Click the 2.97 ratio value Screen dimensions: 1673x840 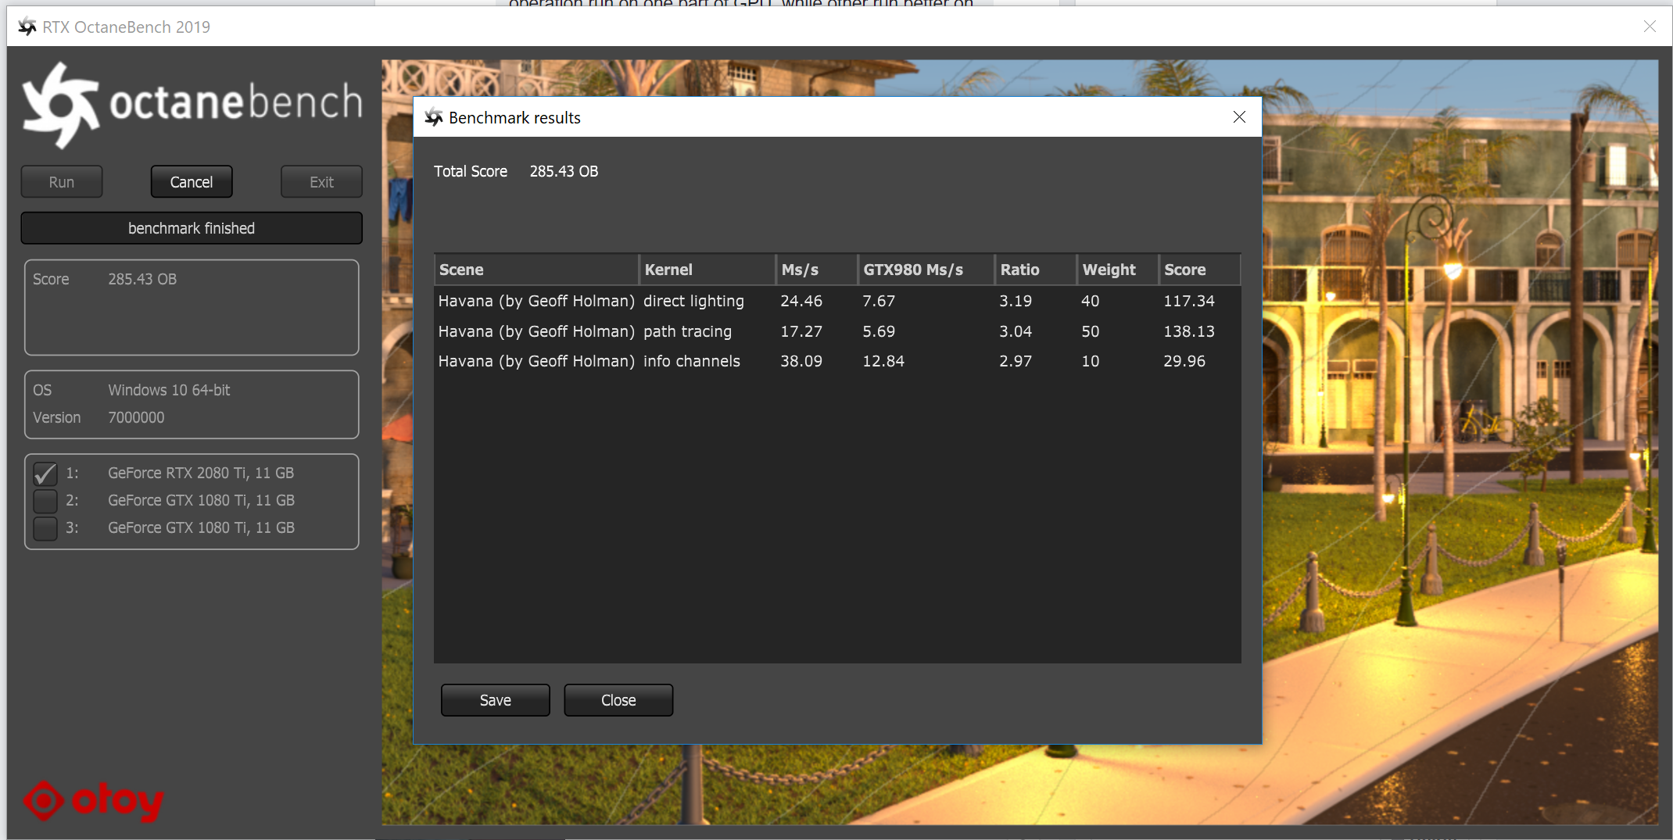click(1016, 361)
